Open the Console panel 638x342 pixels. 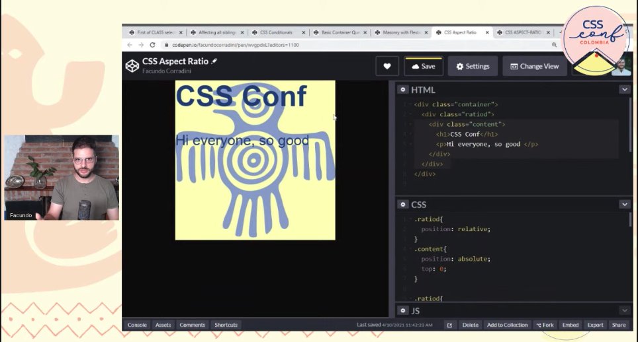click(x=137, y=325)
